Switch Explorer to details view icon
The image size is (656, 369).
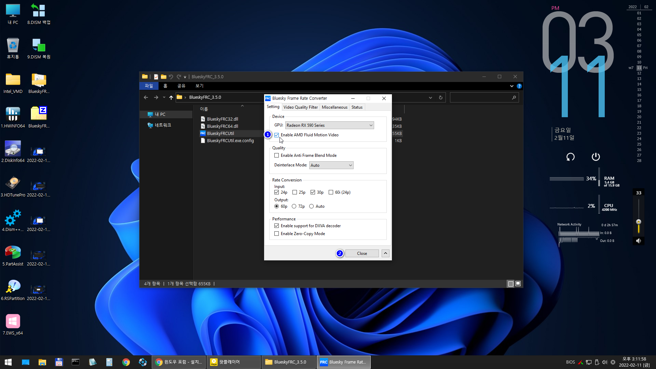pos(510,284)
